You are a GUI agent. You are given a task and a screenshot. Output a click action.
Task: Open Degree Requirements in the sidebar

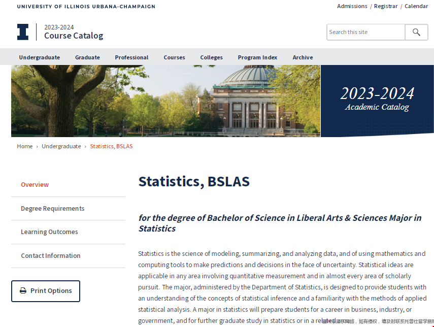(52, 208)
